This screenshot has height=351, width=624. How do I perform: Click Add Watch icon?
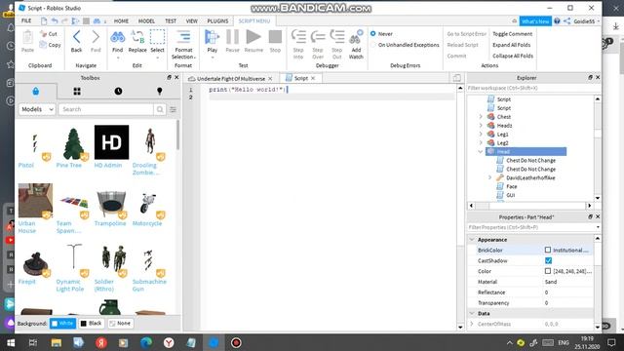[356, 37]
